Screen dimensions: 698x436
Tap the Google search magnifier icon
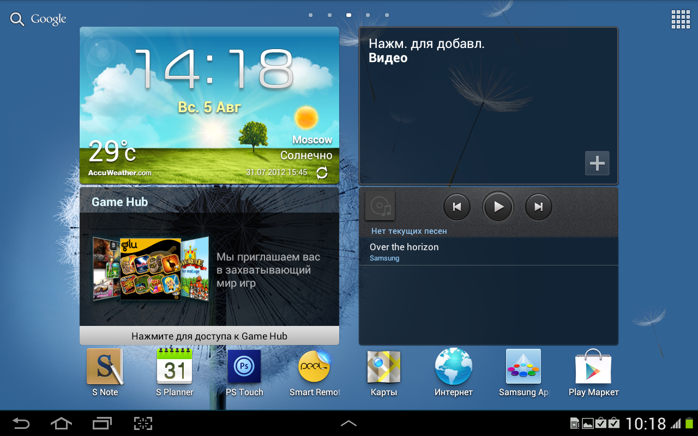tap(17, 20)
